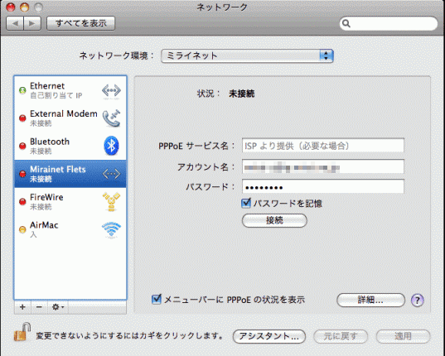The height and width of the screenshot is (356, 445).
Task: Open the ネットワーク環境 dropdown
Action: [247, 55]
